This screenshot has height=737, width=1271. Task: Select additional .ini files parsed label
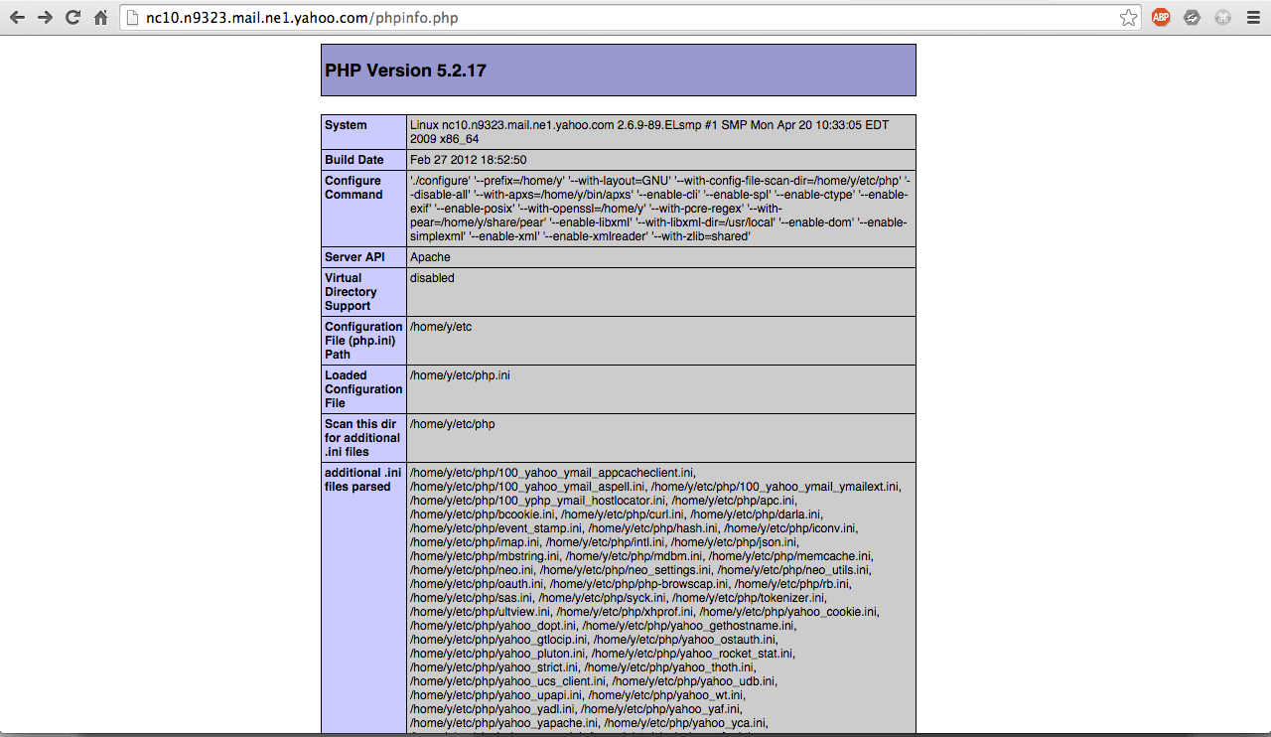(363, 480)
